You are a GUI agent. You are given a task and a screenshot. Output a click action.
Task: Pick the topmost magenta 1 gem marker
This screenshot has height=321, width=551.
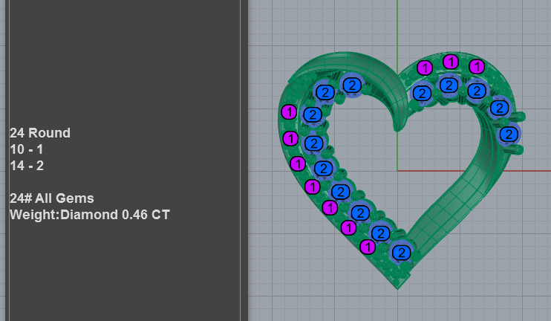(x=451, y=62)
